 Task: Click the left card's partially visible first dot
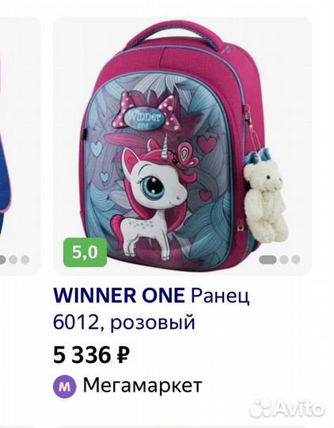point(2,260)
